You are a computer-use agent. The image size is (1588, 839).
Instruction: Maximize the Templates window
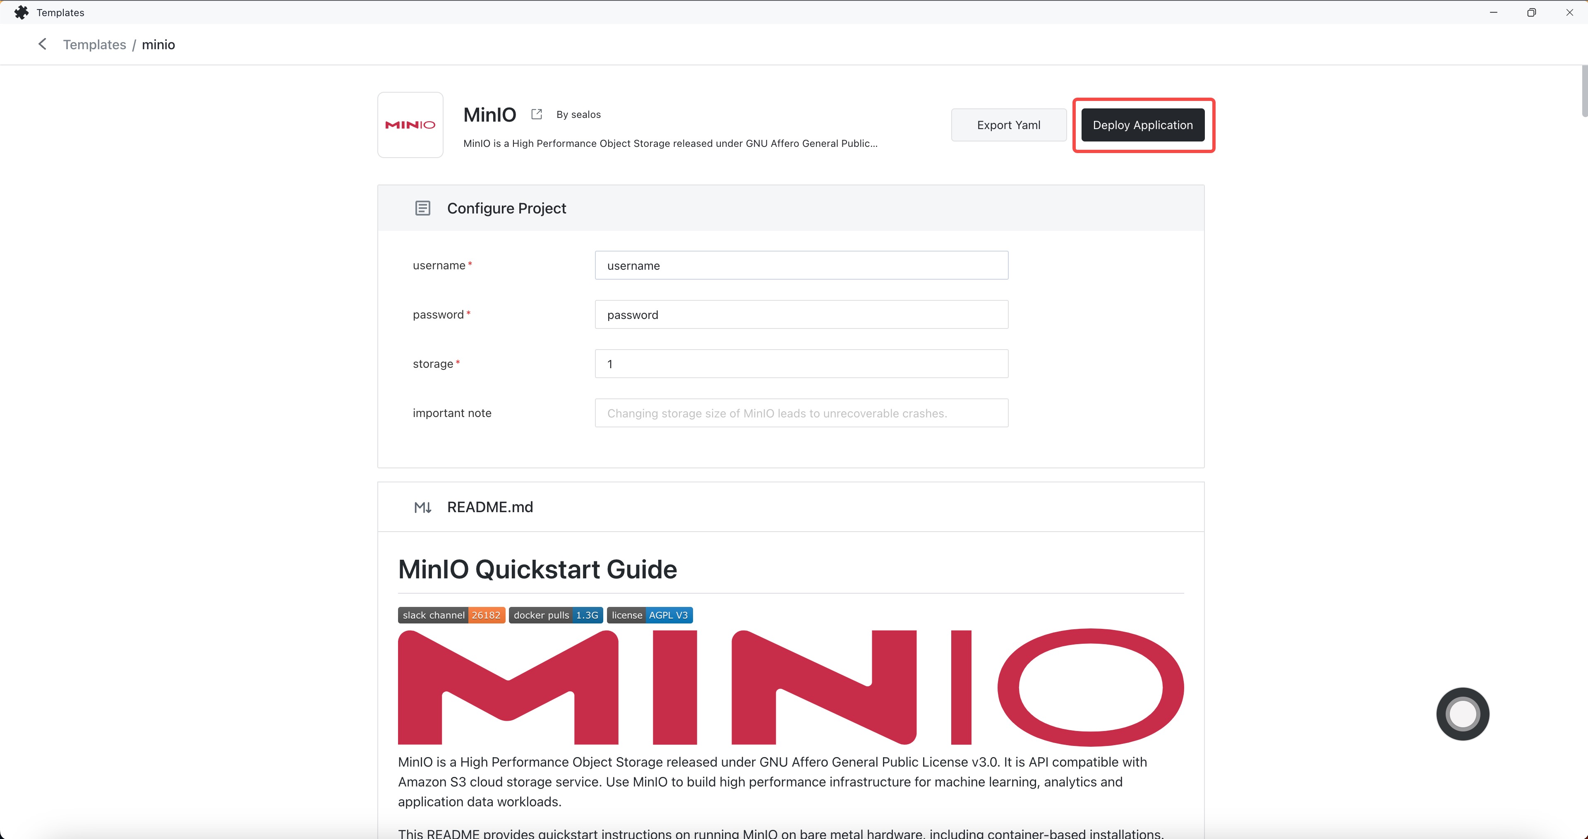(1531, 12)
